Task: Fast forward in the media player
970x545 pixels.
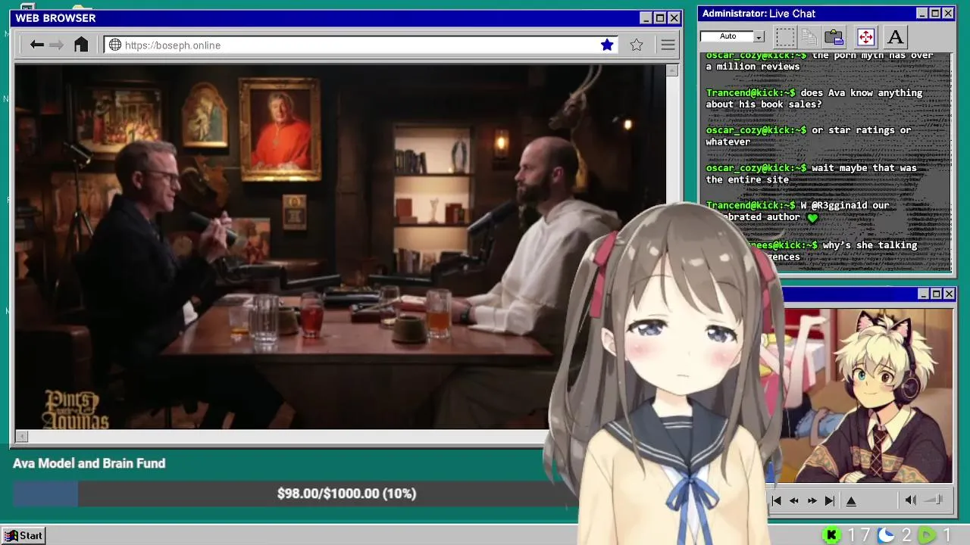Action: pyautogui.click(x=812, y=500)
